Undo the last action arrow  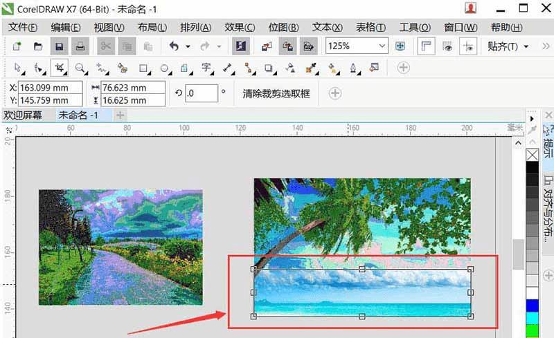point(174,46)
